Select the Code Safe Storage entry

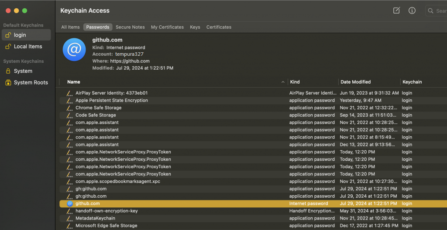tap(253, 115)
